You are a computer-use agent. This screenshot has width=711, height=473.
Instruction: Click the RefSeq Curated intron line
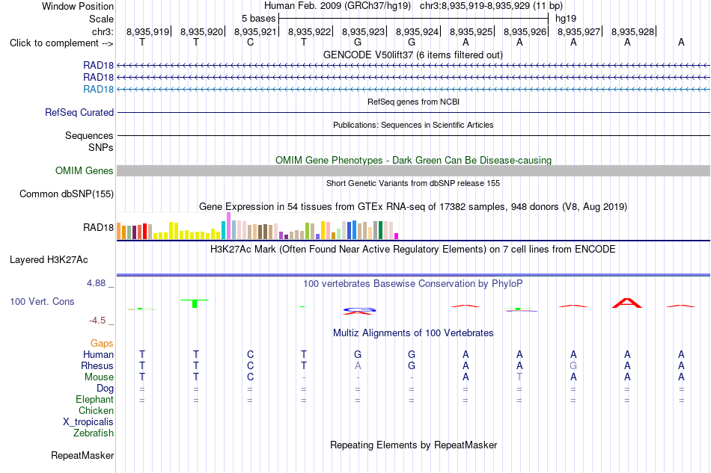point(413,112)
